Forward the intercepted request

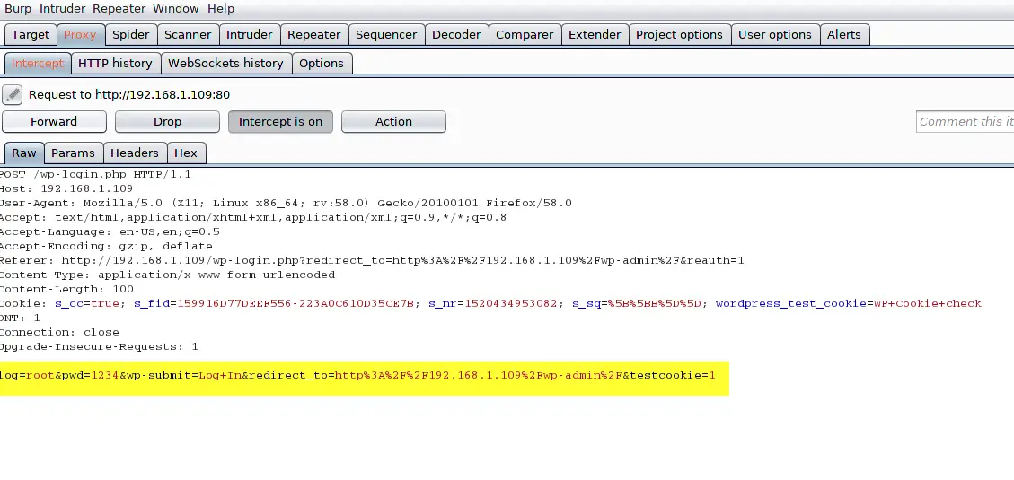coord(54,121)
